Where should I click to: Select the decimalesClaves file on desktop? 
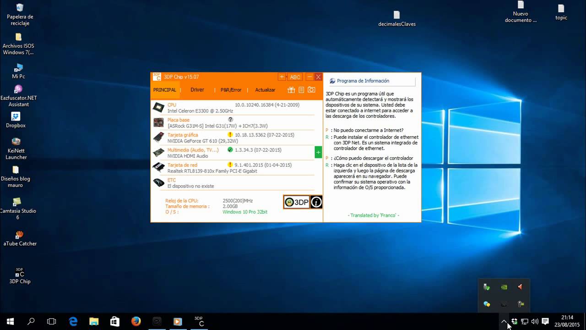[x=396, y=18]
